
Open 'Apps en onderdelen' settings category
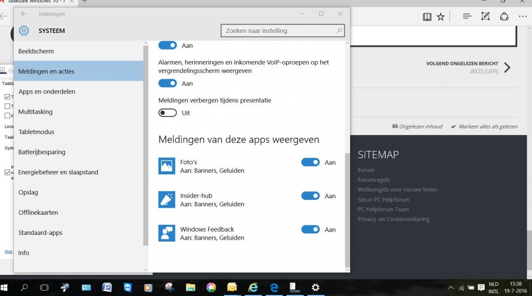tap(47, 92)
